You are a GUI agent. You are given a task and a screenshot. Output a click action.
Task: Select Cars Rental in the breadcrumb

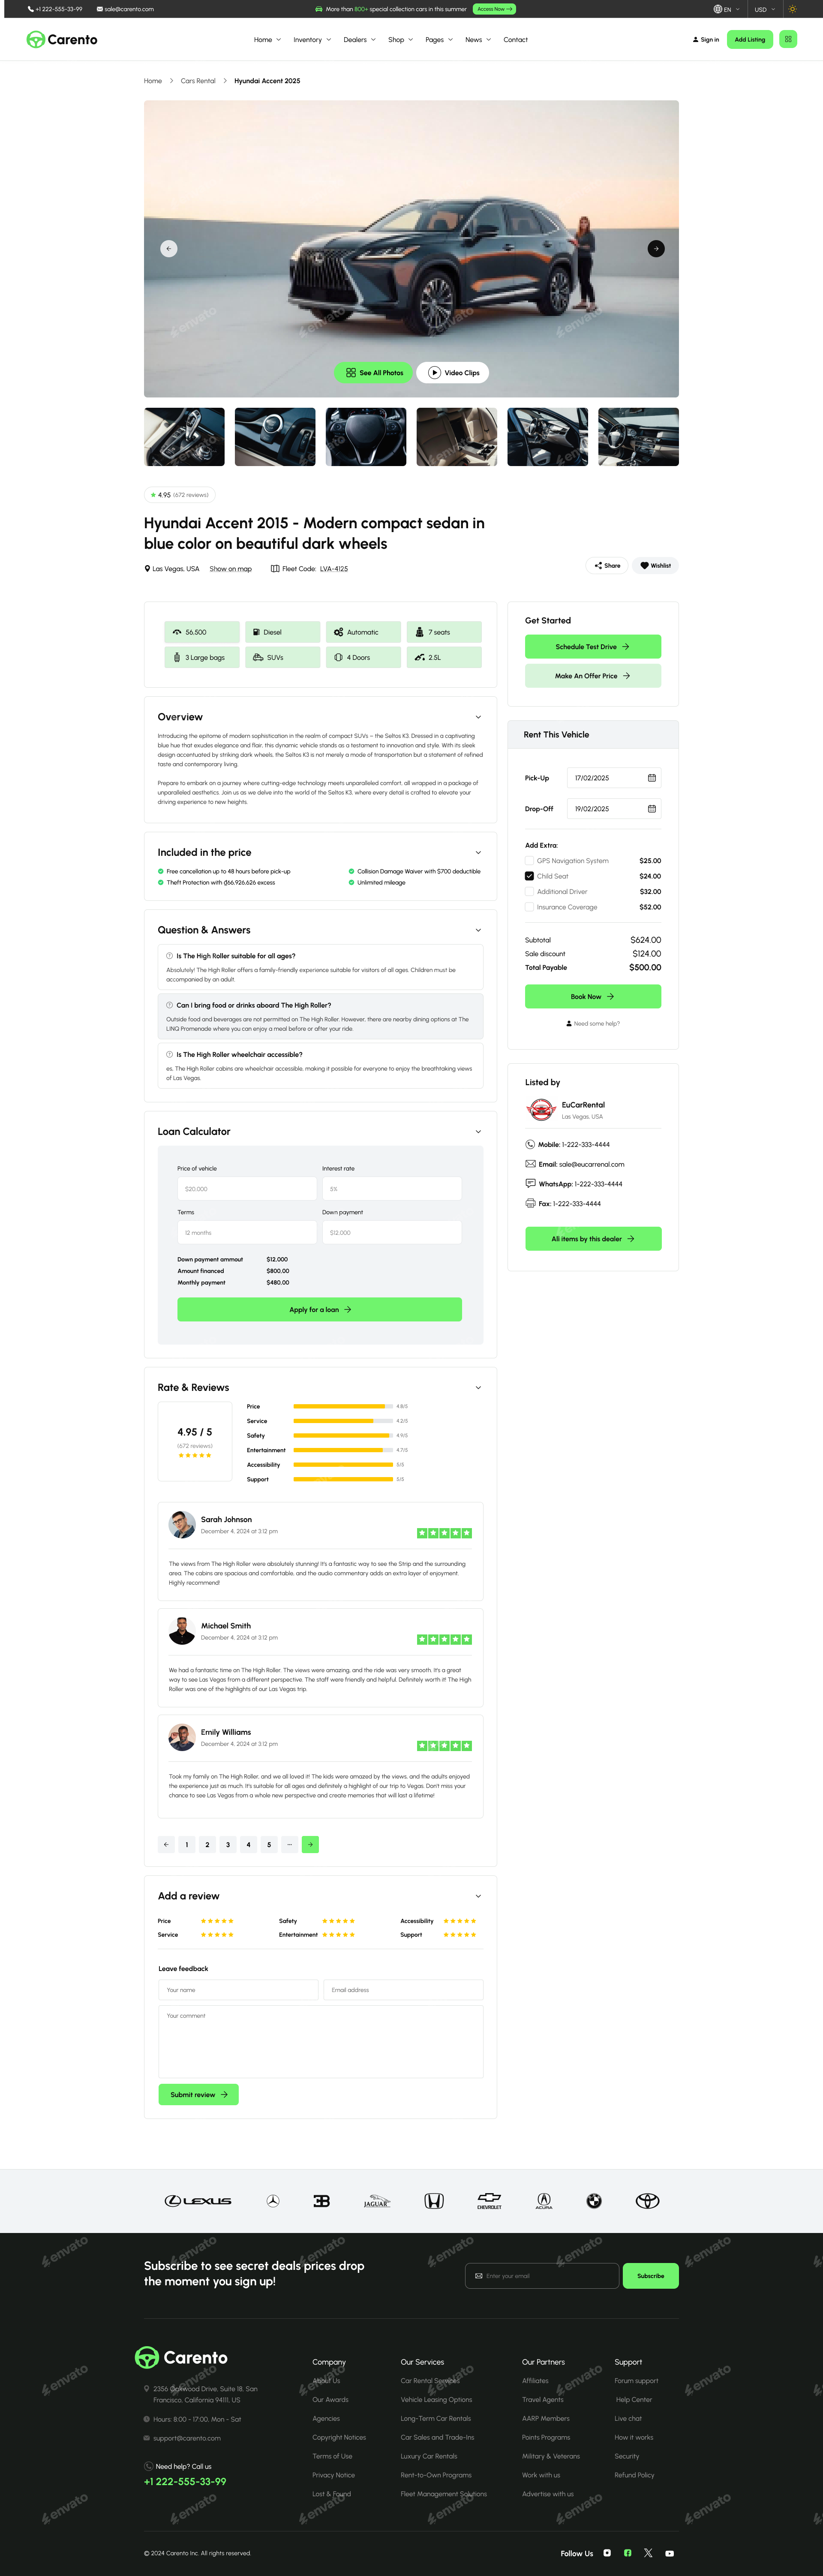pos(198,81)
